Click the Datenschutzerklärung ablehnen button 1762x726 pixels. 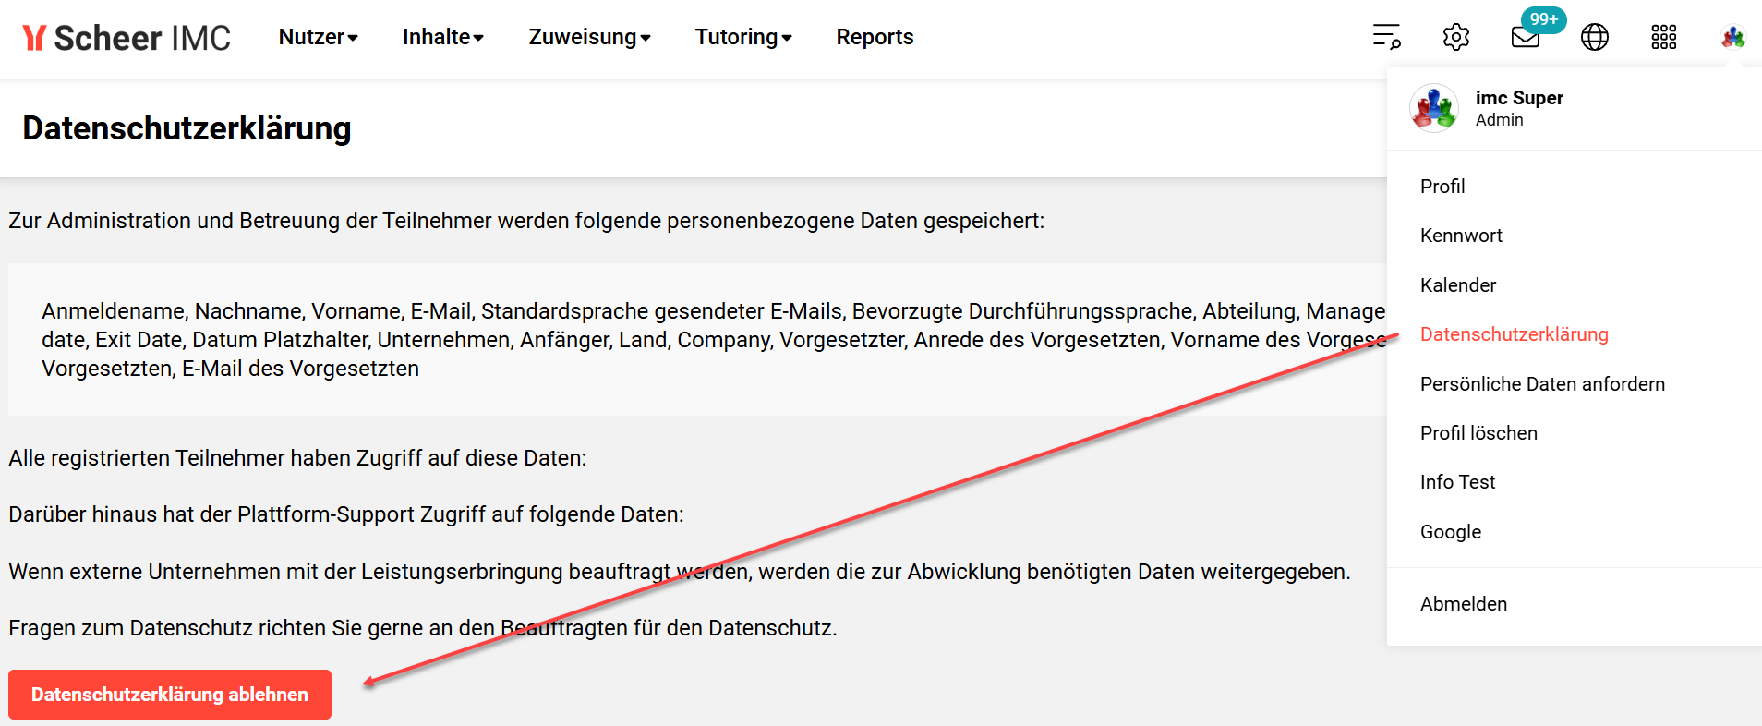click(170, 695)
